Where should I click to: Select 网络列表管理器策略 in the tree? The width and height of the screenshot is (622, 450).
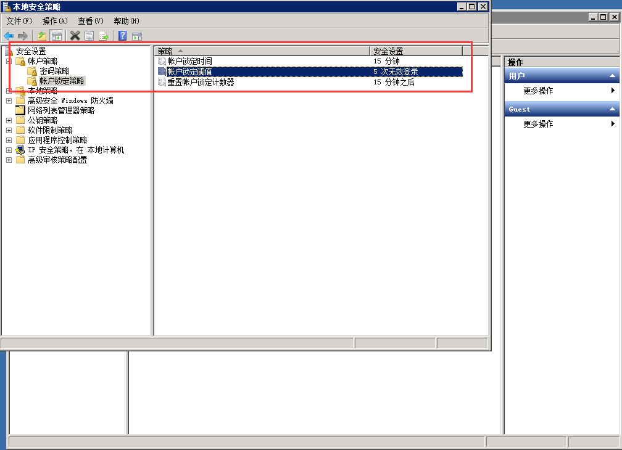click(61, 110)
